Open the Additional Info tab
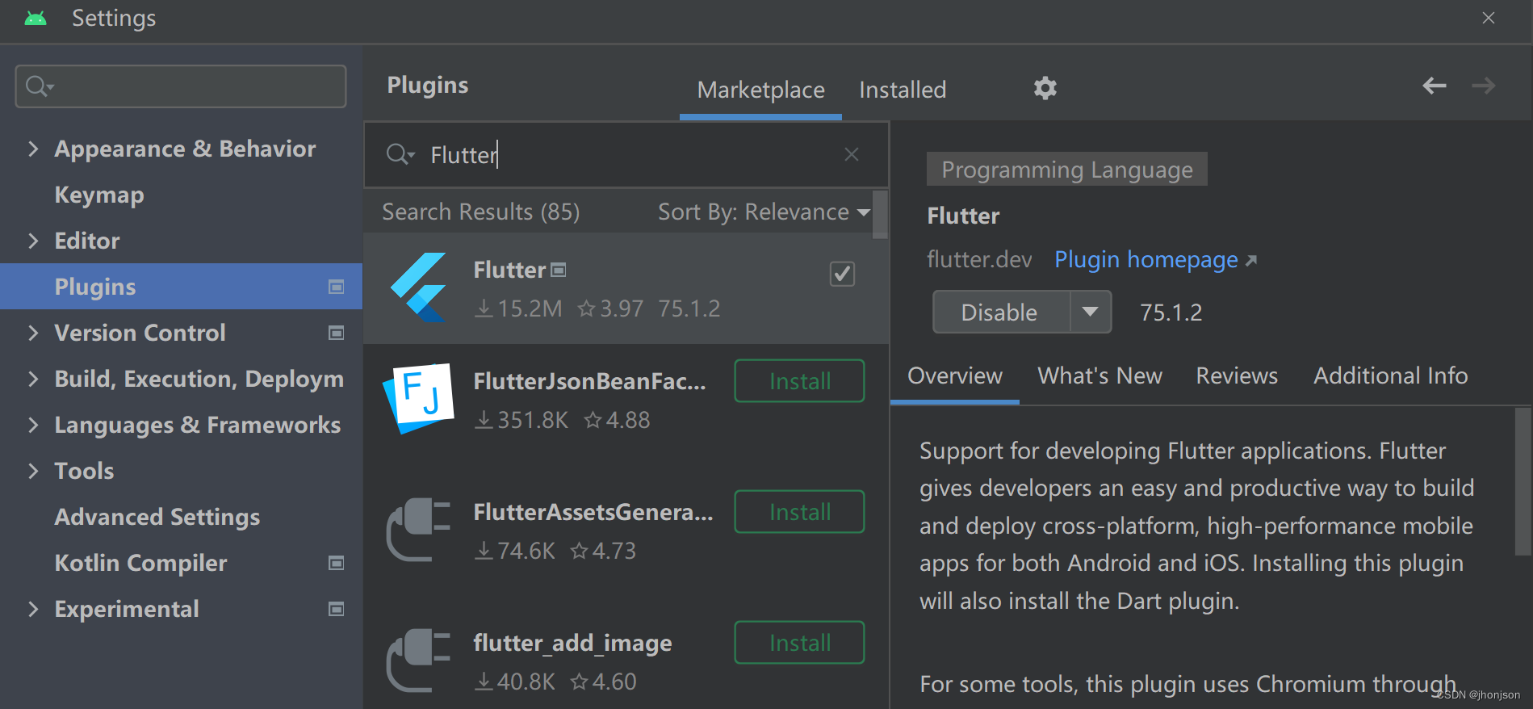1533x709 pixels. click(1390, 375)
